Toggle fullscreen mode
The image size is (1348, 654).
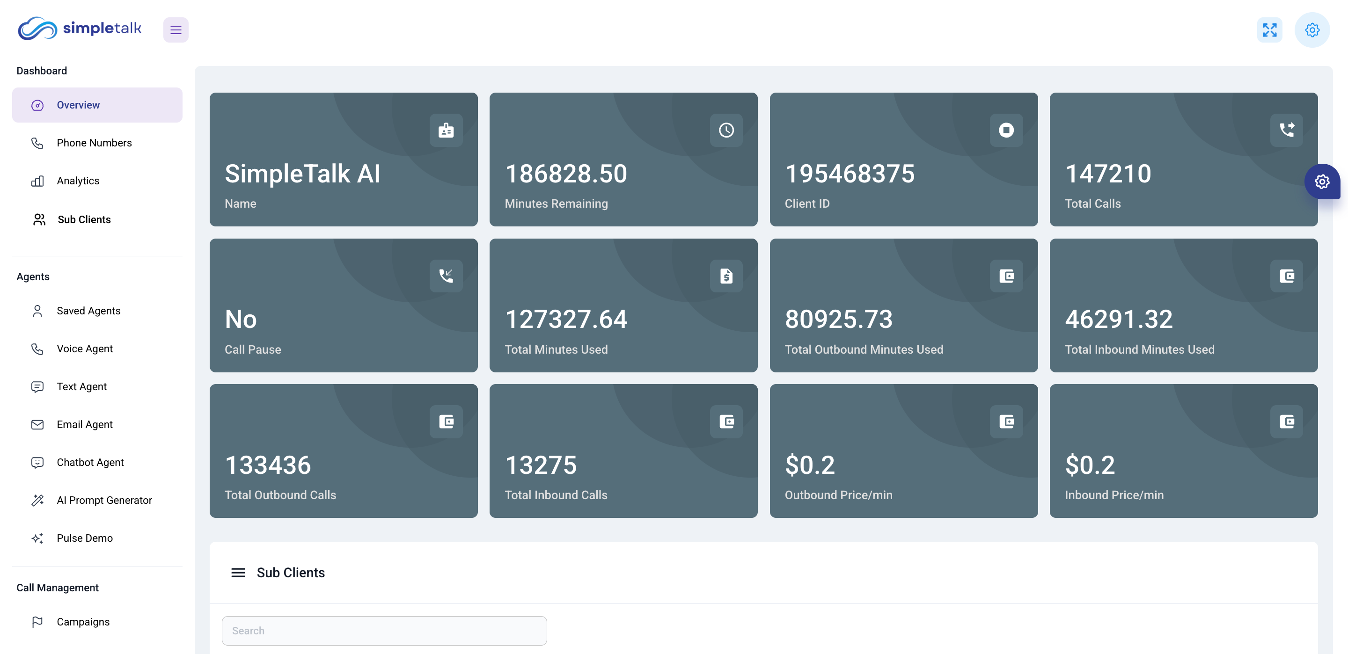point(1270,30)
